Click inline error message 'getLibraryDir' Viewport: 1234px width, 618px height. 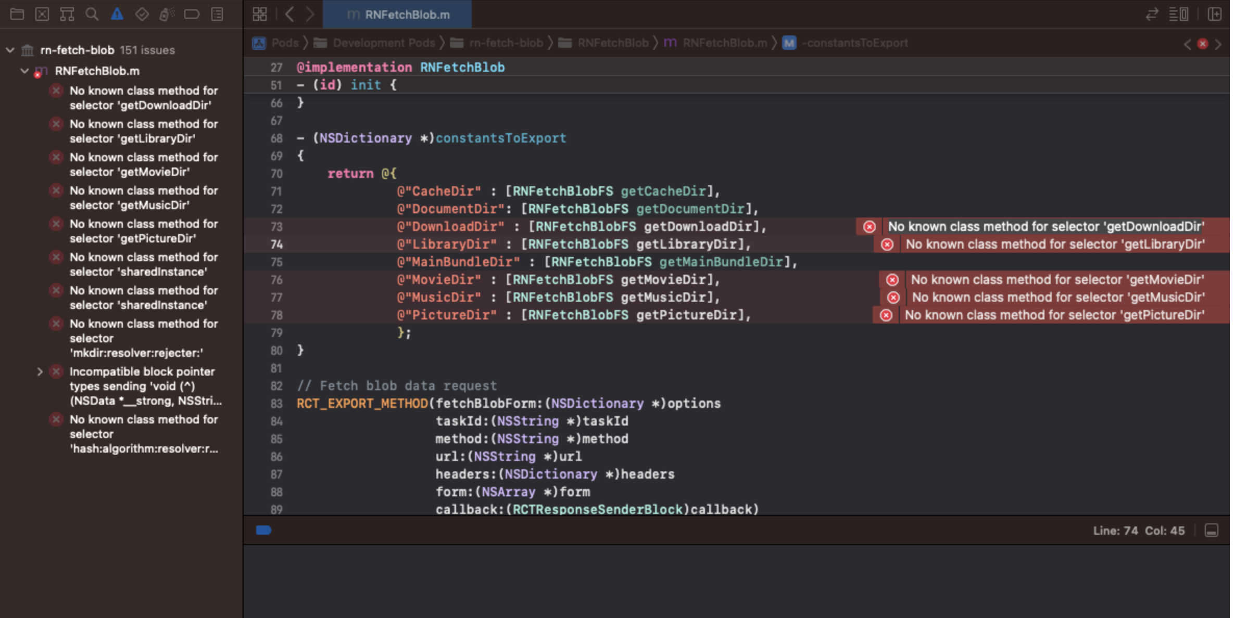pos(1055,244)
